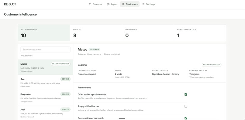Click the RE·SLOT logo
This screenshot has width=245, height=120.
(x=10, y=4)
